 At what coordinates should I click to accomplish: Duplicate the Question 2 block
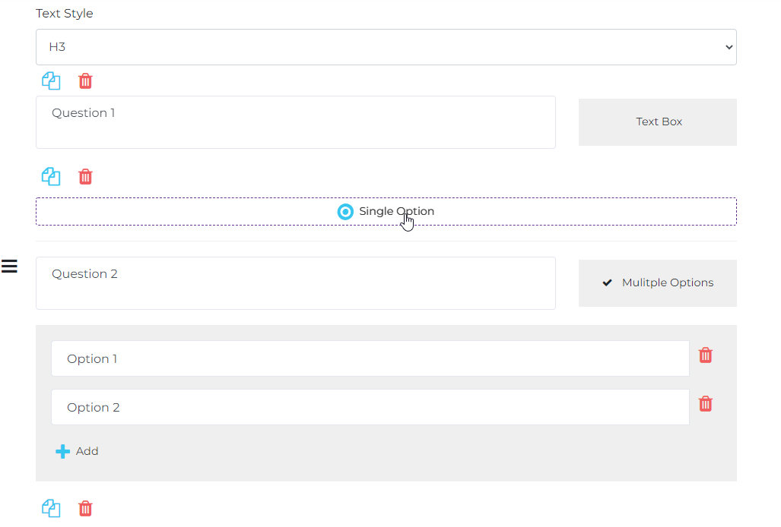pyautogui.click(x=51, y=508)
